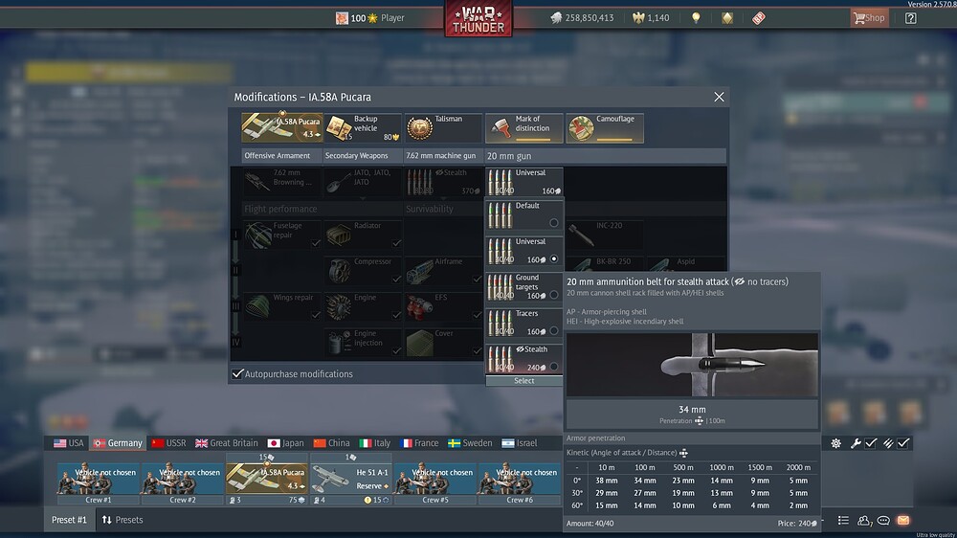The width and height of the screenshot is (957, 538).
Task: Click the Tracers belt ammo icon
Action: click(x=500, y=324)
